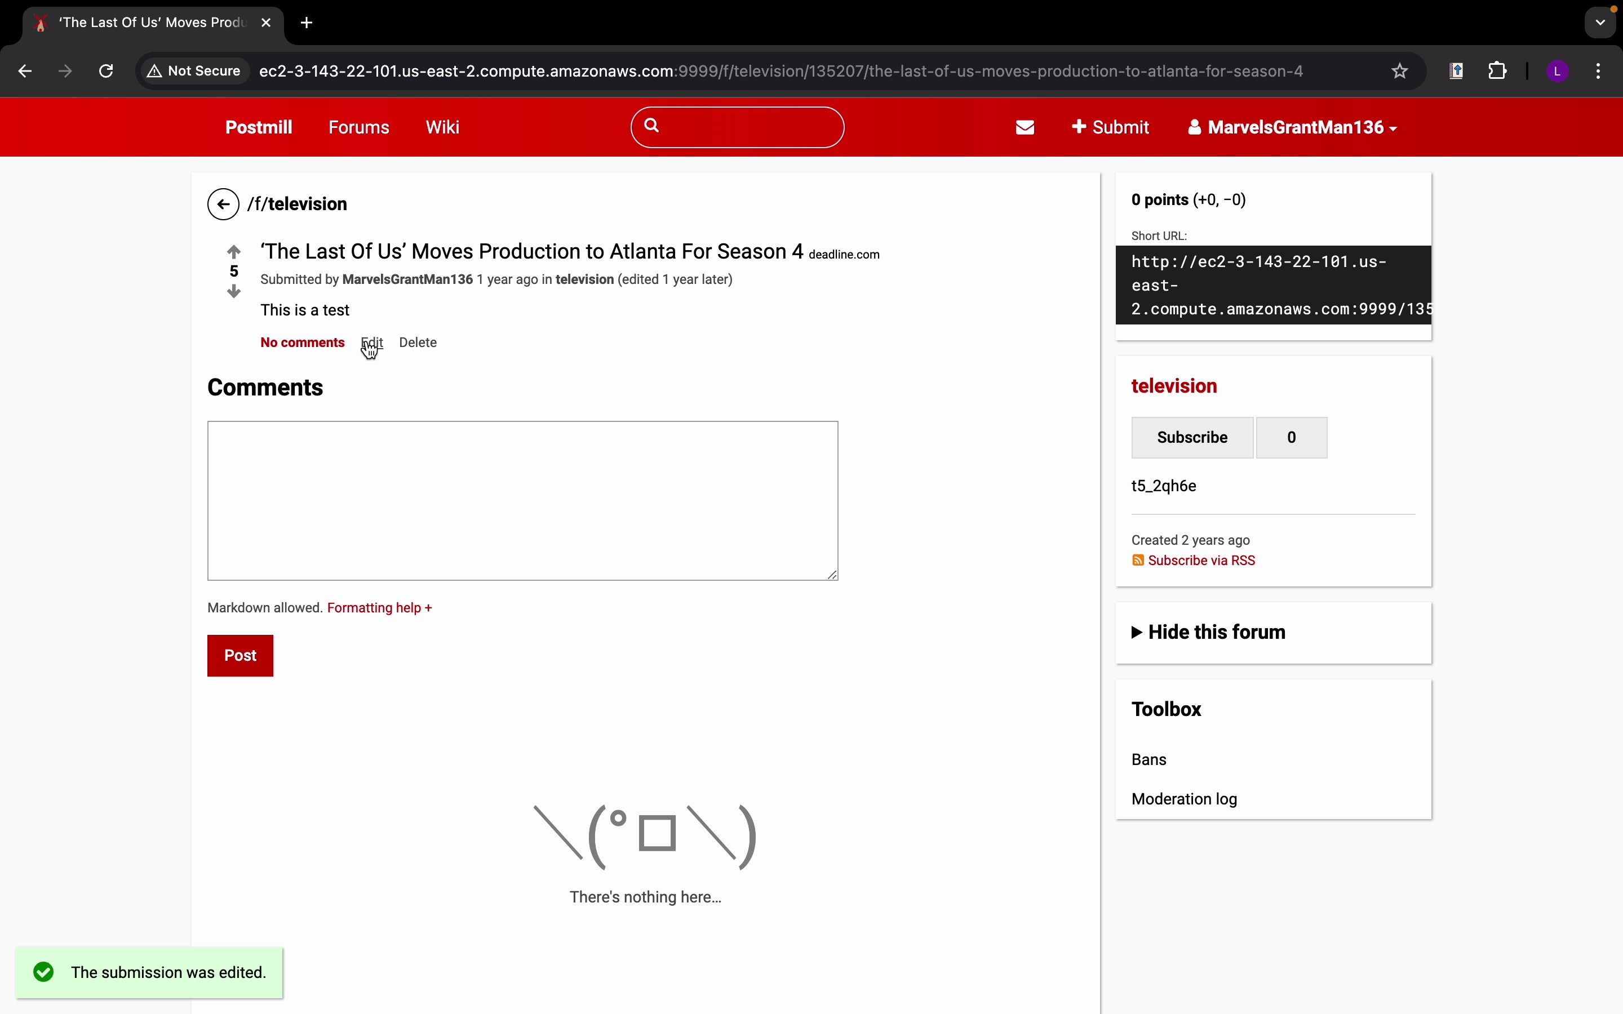Viewport: 1623px width, 1014px height.
Task: Open the Chrome three-dot menu
Action: tap(1598, 71)
